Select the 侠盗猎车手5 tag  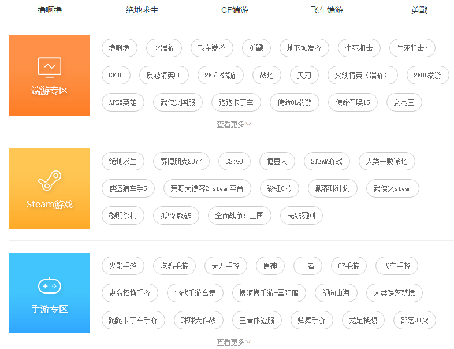tap(128, 188)
